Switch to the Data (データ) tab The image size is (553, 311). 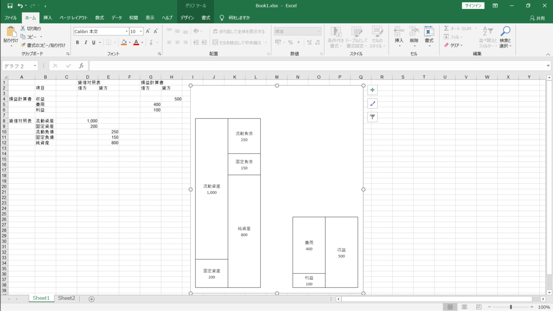[117, 18]
